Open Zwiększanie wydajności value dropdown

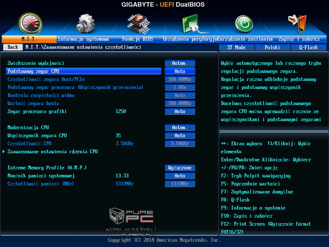(x=180, y=63)
